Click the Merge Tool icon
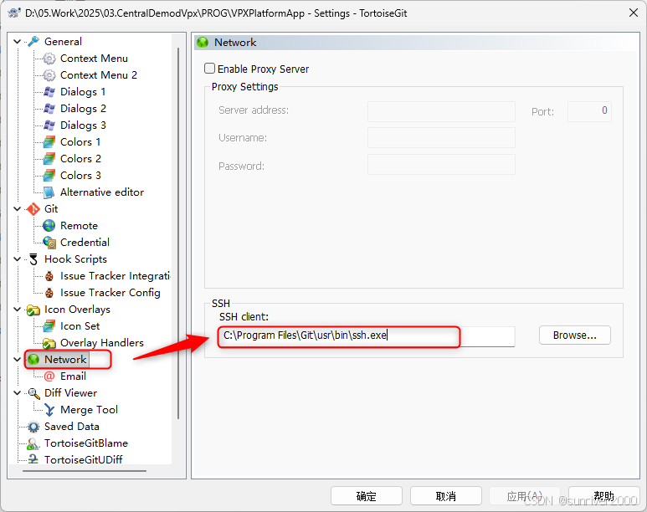The height and width of the screenshot is (512, 647). [x=49, y=410]
